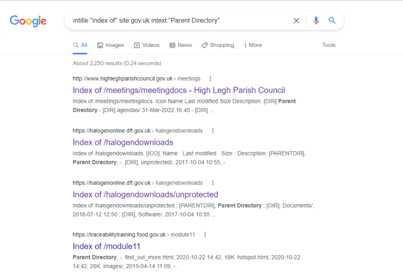Clear the search box text
Image resolution: width=403 pixels, height=279 pixels.
click(296, 21)
